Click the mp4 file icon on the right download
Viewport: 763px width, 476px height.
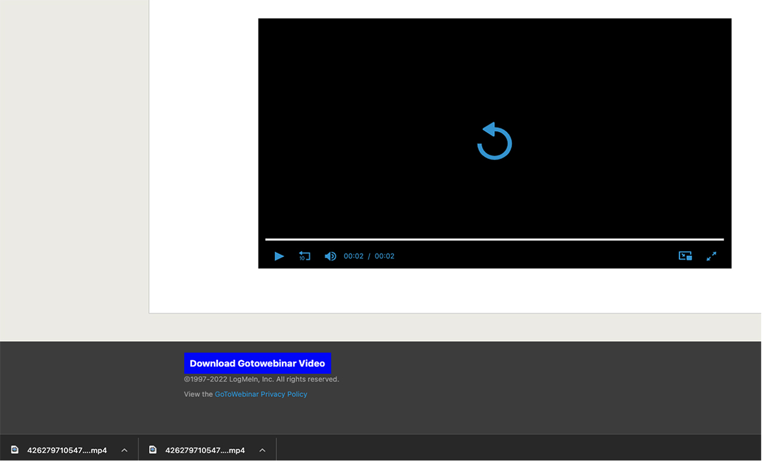153,450
